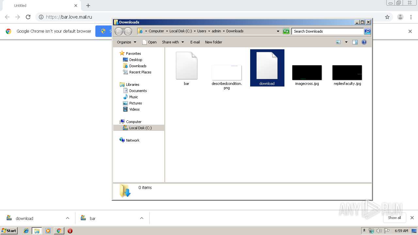Click admin breadcrumb segment
418x235 pixels.
(x=216, y=31)
